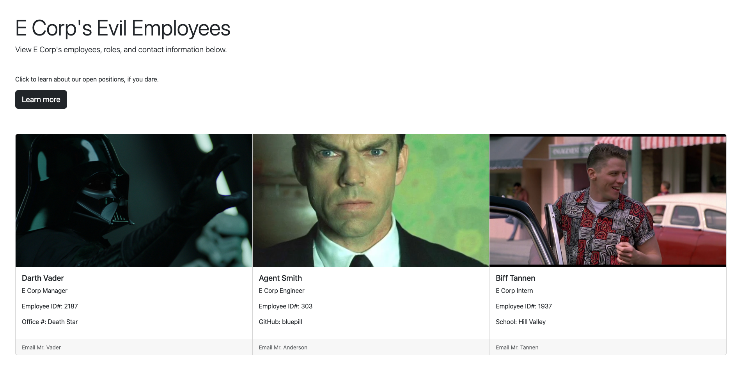Screen dimensions: 743x388
Task: Select the Biff Tannen card title
Action: click(x=516, y=278)
